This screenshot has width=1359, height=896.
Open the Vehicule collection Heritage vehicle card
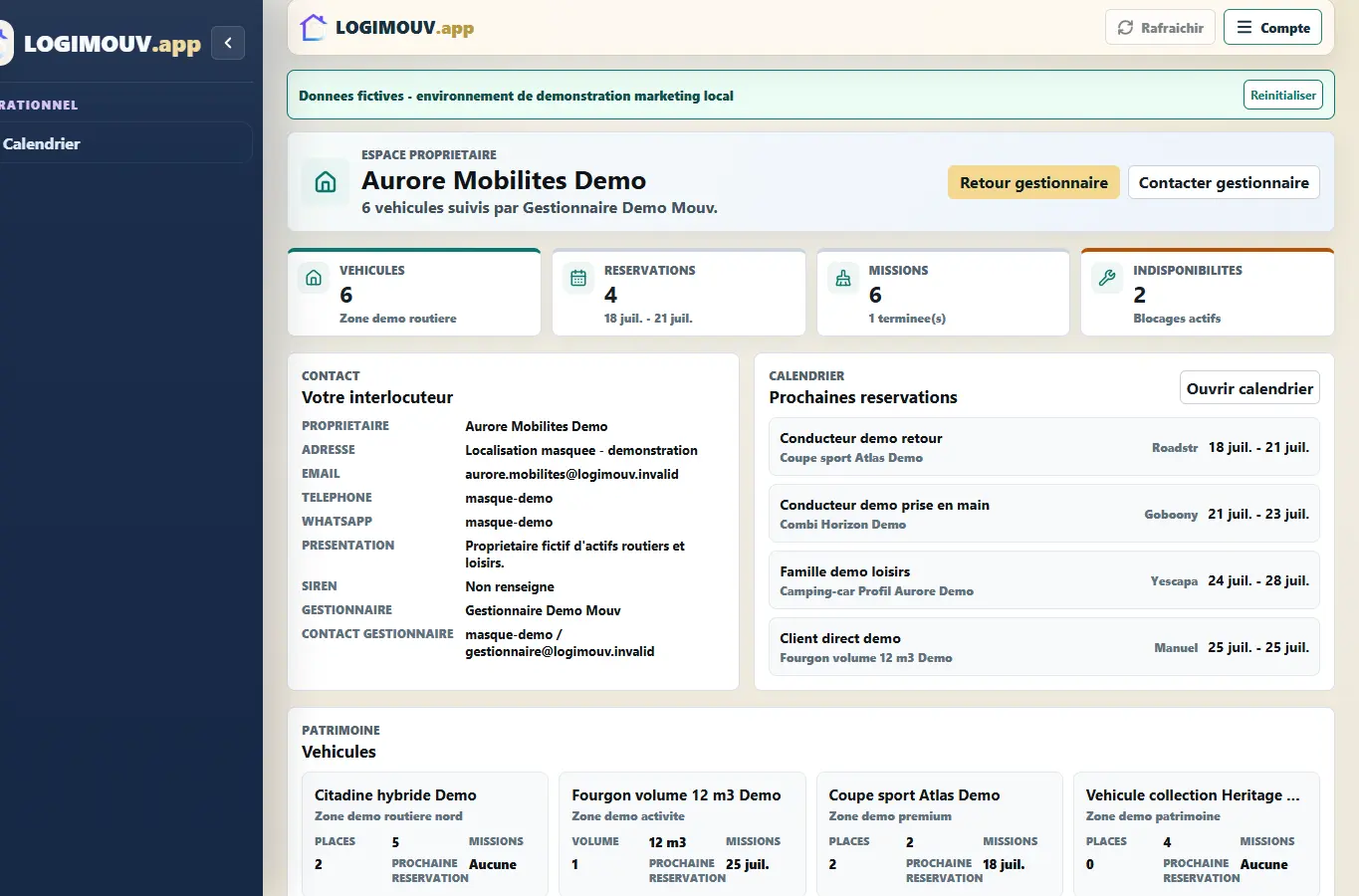click(1197, 834)
